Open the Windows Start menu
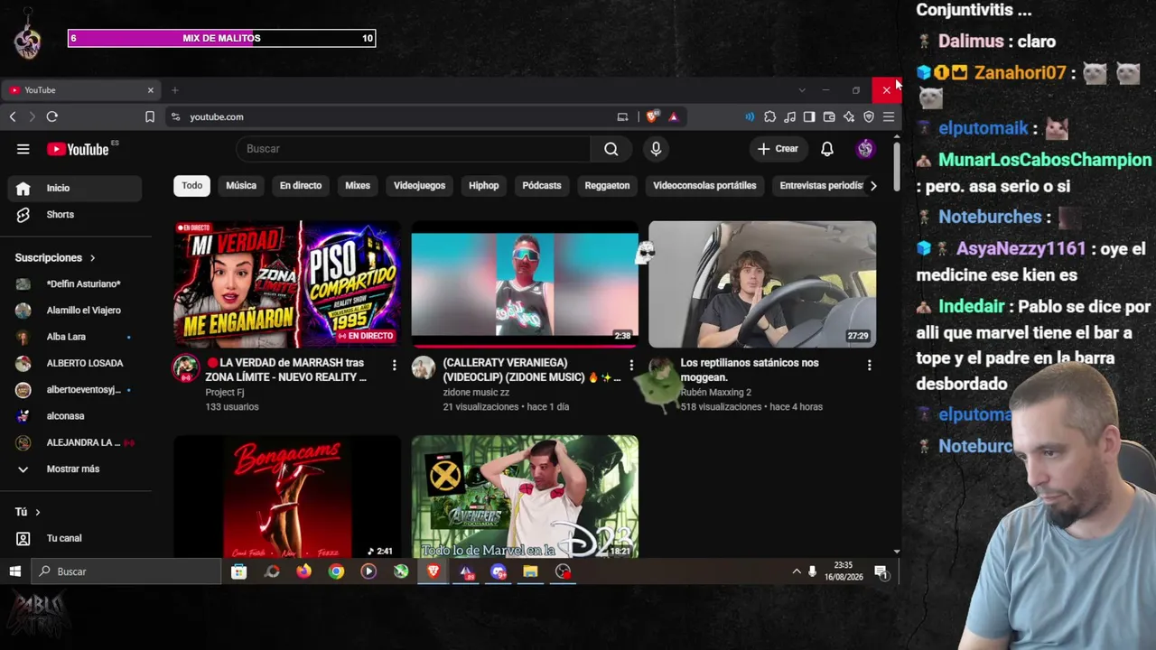1156x650 pixels. pos(15,571)
